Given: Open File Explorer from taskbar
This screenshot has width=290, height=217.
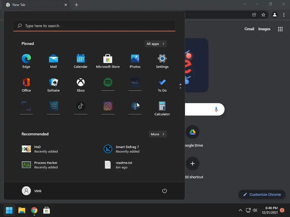Looking at the screenshot, I should coord(22,210).
